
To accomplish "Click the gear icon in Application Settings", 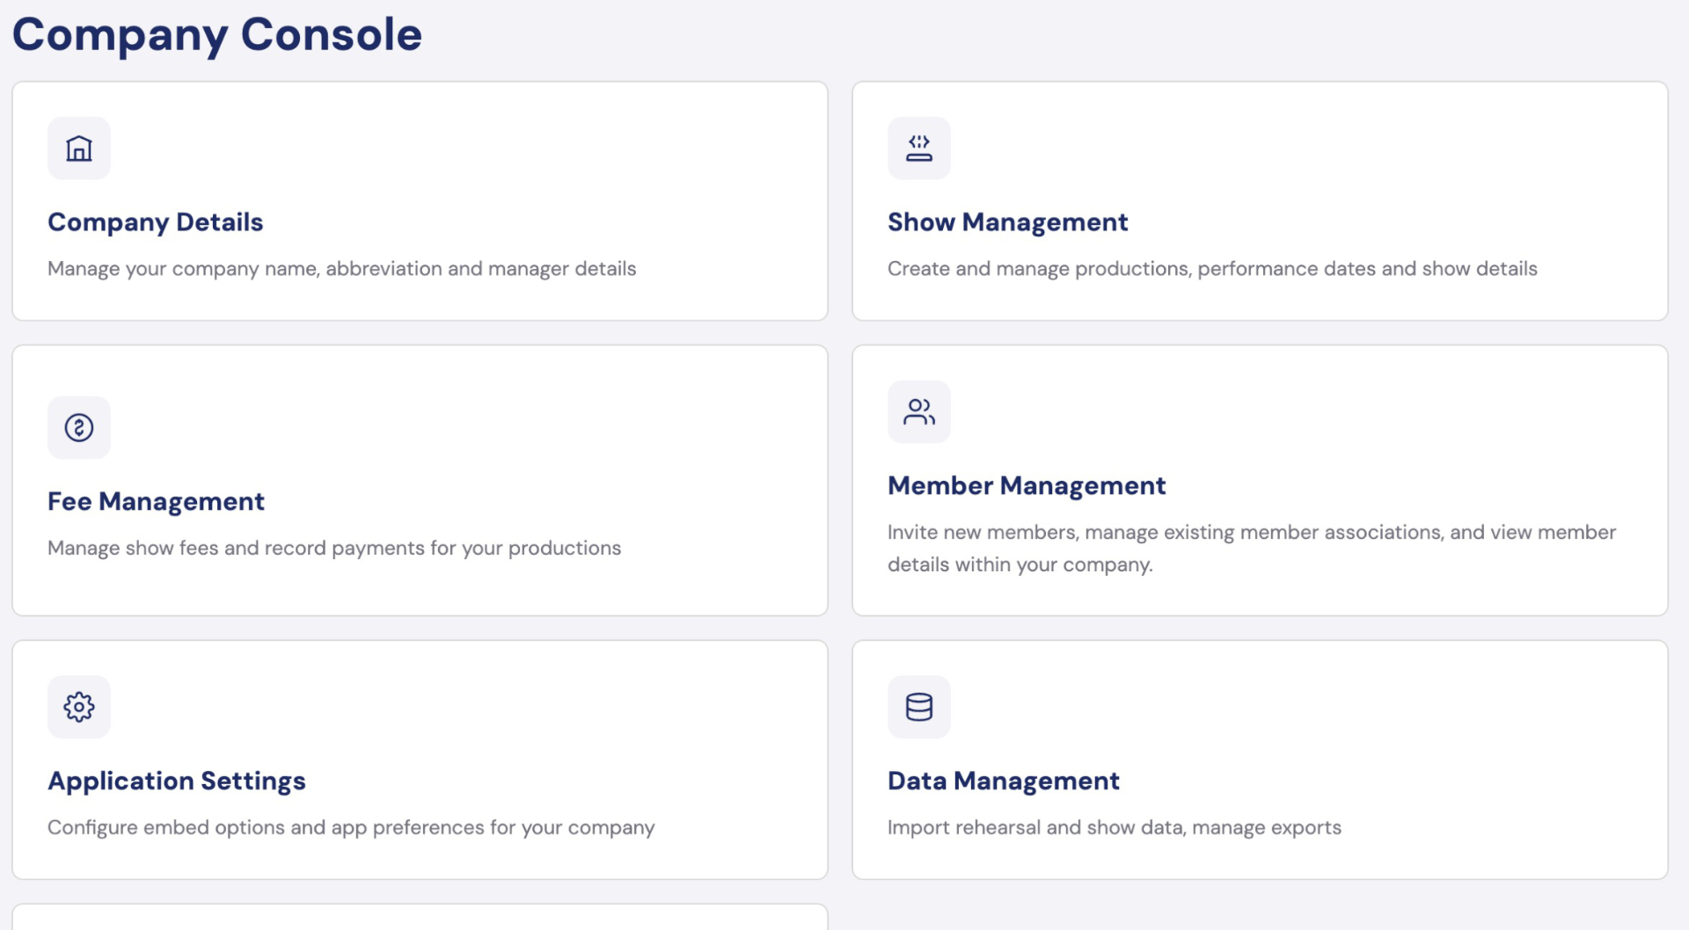I will click(79, 708).
